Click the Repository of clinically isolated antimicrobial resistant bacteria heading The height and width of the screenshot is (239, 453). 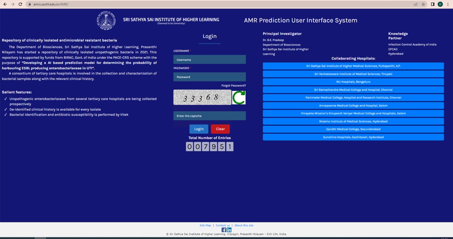(x=60, y=40)
